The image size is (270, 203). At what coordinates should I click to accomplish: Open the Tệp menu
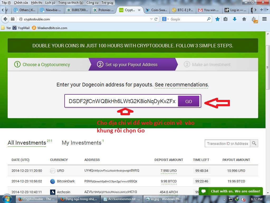(x=6, y=3)
